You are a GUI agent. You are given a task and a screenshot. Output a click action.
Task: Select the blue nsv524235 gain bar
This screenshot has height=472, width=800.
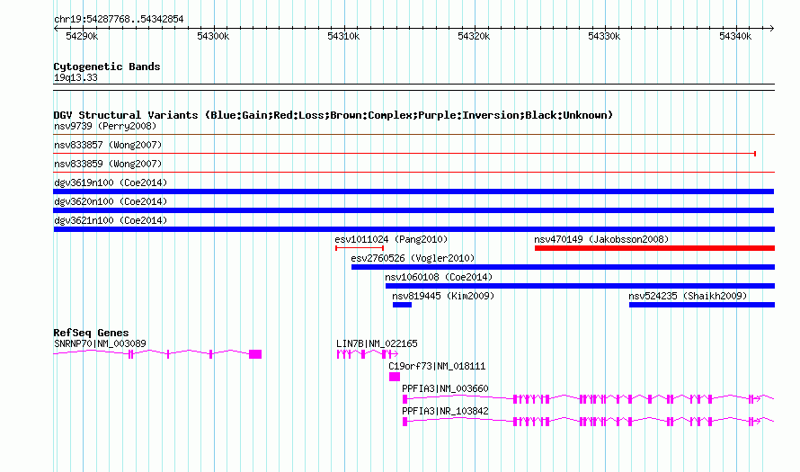click(702, 305)
